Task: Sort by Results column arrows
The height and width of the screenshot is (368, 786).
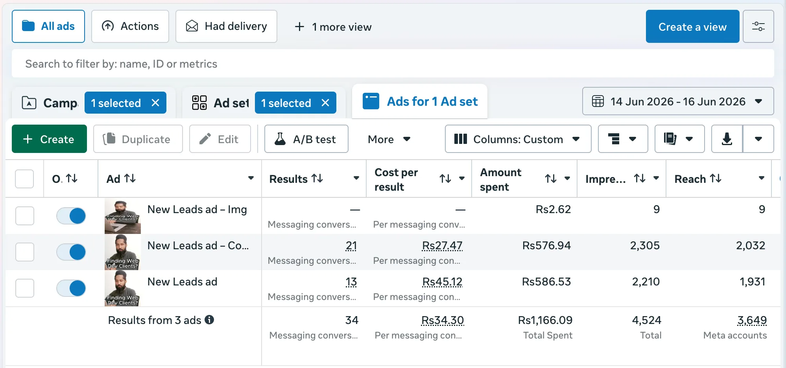Action: pyautogui.click(x=317, y=178)
